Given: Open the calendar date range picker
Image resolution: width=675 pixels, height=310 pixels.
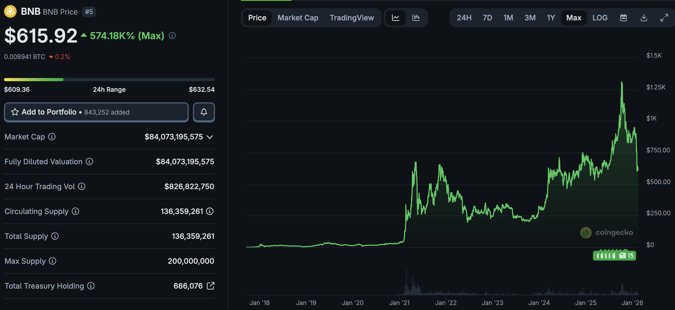Looking at the screenshot, I should pos(623,18).
